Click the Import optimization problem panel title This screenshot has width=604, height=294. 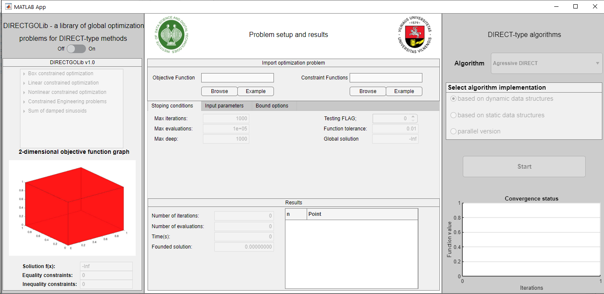click(293, 63)
